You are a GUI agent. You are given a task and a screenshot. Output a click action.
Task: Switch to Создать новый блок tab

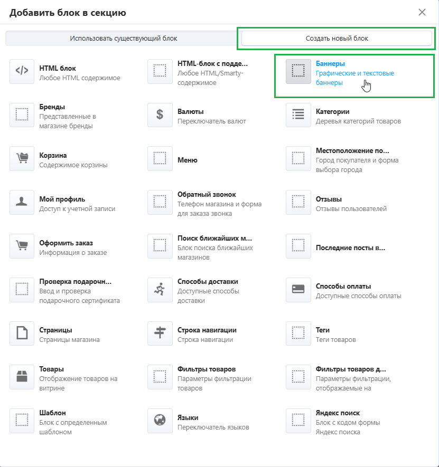click(x=337, y=39)
